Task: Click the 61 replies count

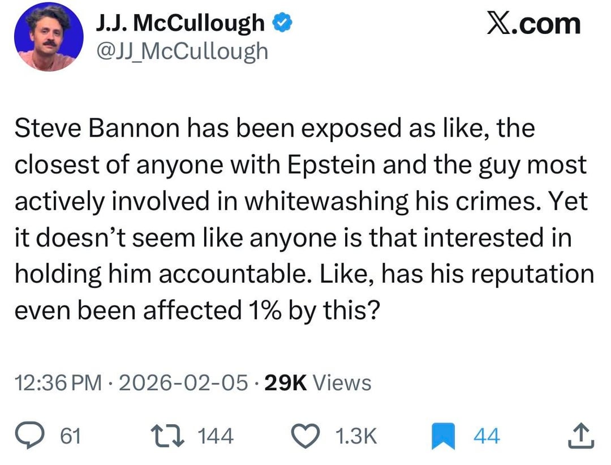Action: [71, 436]
